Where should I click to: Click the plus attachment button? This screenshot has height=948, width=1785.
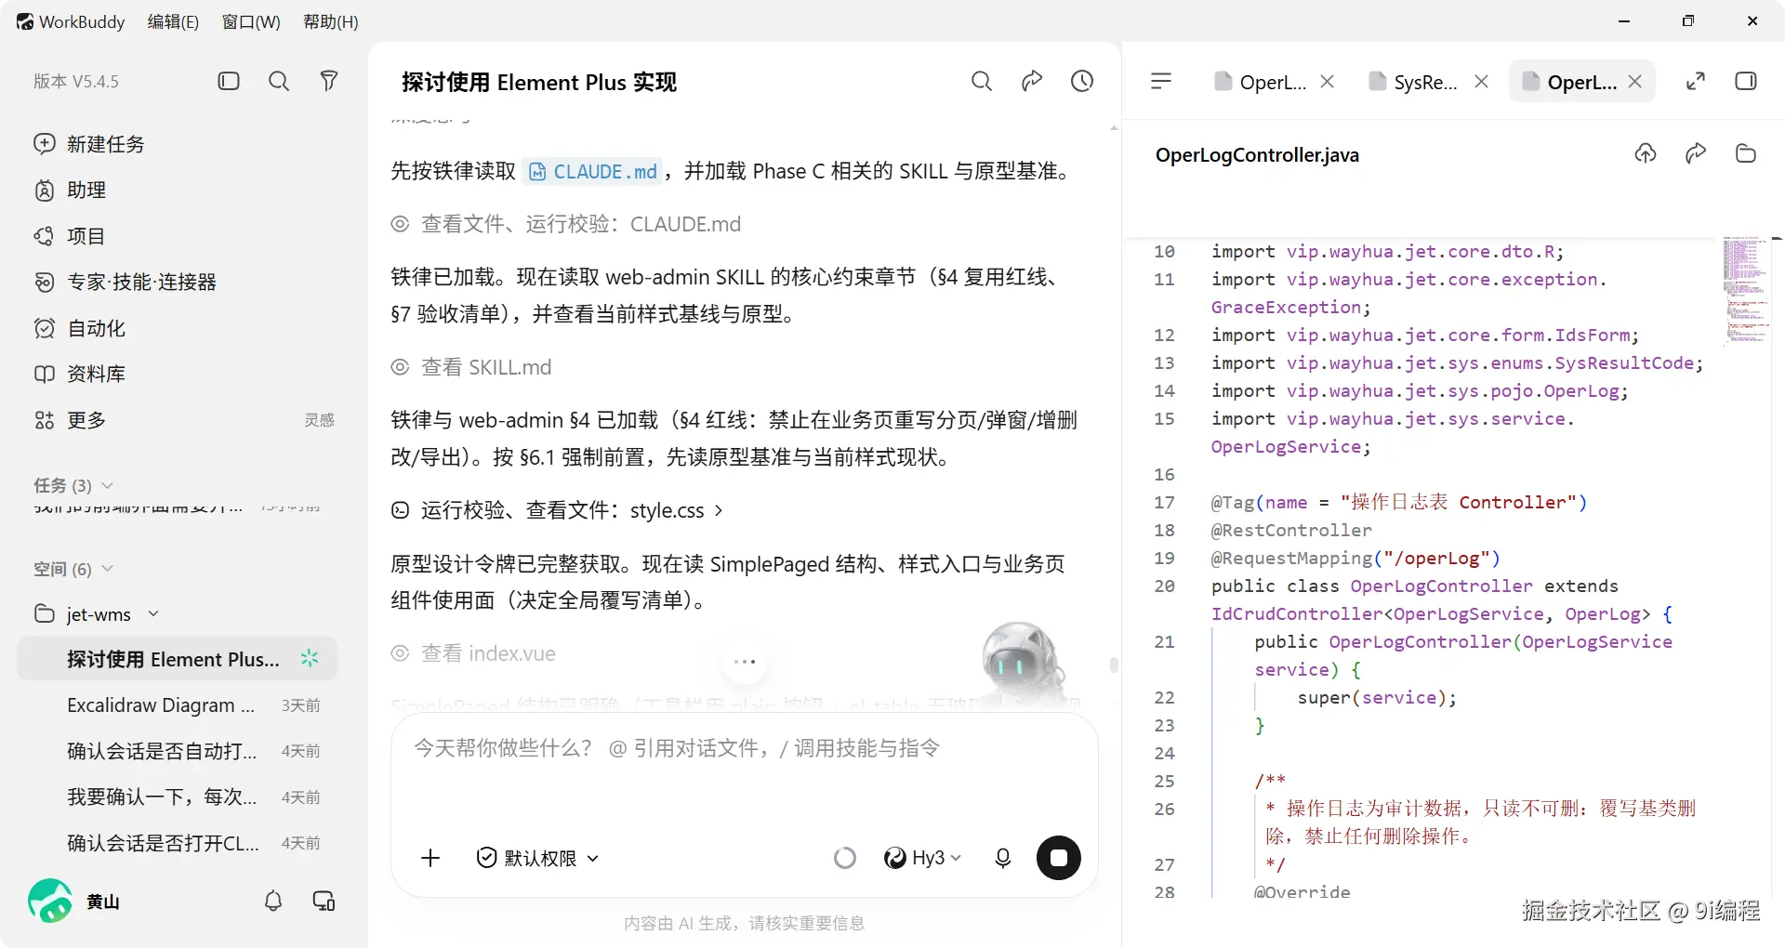tap(430, 858)
